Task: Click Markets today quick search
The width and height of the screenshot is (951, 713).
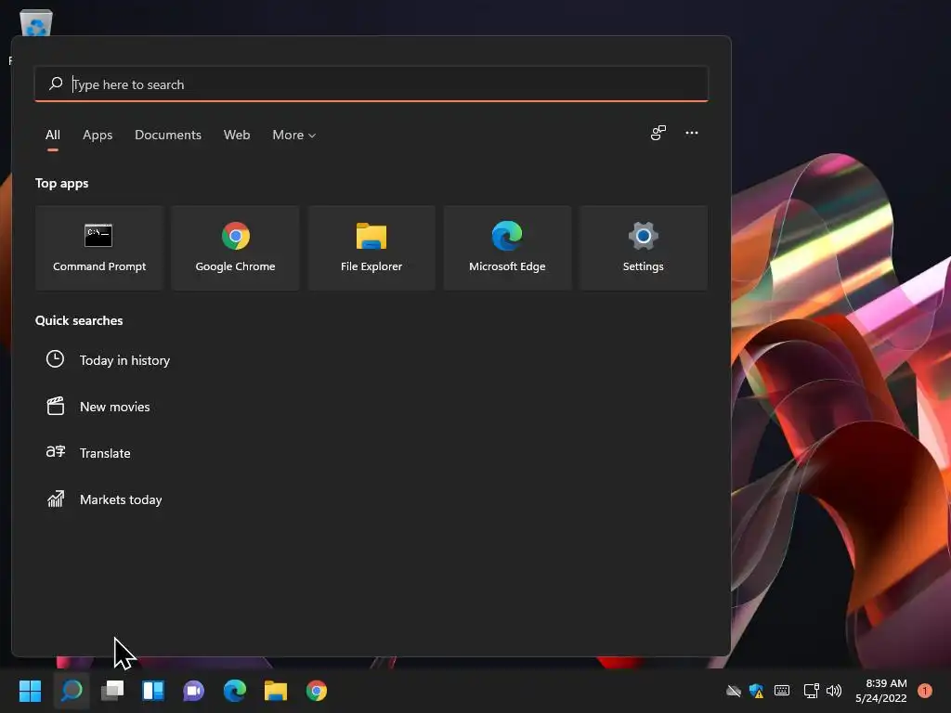Action: tap(121, 499)
